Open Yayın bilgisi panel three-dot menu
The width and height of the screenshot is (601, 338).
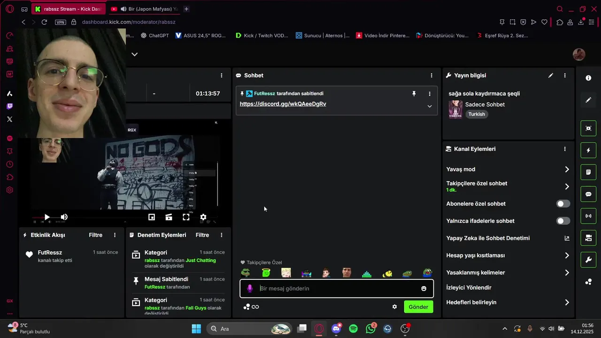tap(565, 75)
